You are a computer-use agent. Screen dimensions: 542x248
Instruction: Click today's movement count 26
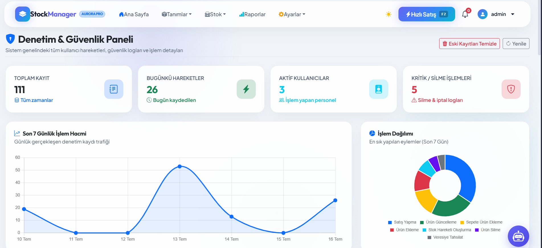click(x=152, y=90)
